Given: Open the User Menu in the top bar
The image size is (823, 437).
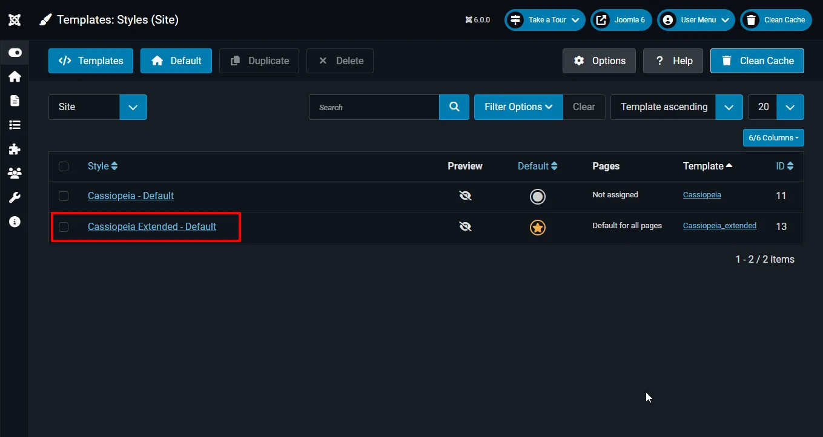Looking at the screenshot, I should point(695,19).
